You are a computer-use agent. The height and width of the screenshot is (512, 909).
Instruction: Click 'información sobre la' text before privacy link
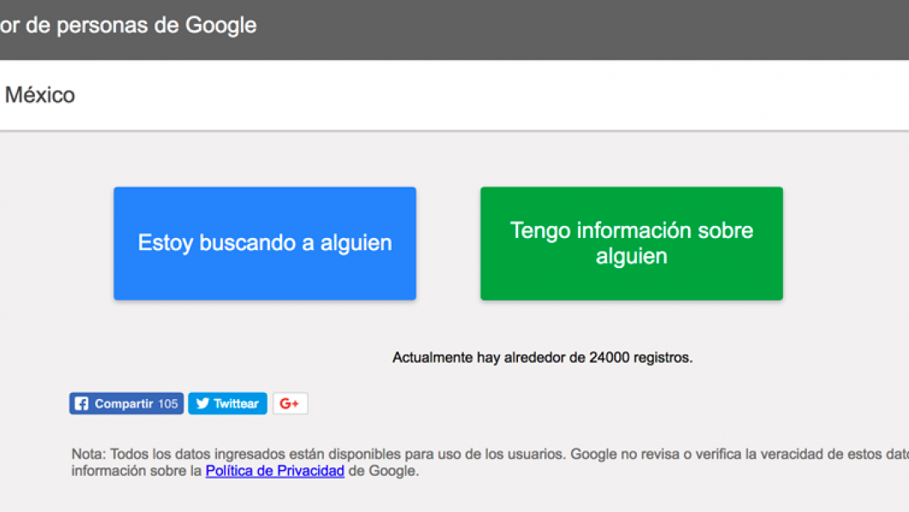(136, 471)
